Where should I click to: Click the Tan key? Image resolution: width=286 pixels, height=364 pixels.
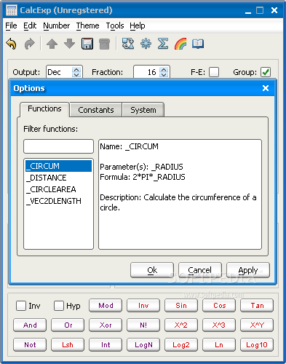(x=257, y=306)
